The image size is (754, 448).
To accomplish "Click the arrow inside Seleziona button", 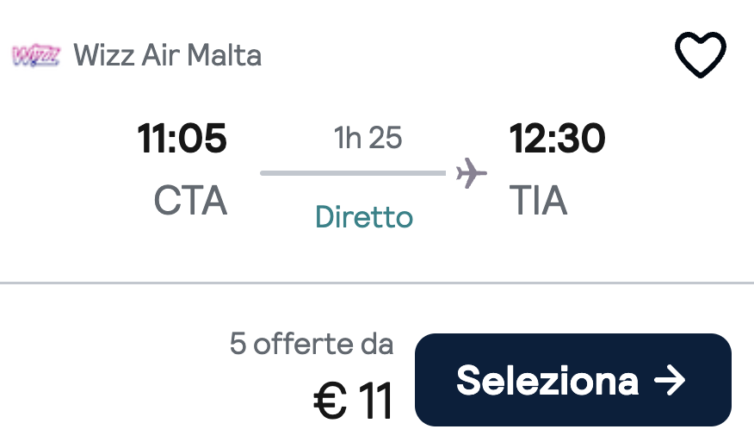I will (x=670, y=380).
